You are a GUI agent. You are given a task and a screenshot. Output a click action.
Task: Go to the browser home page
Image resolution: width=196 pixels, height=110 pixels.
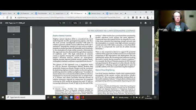11,17
